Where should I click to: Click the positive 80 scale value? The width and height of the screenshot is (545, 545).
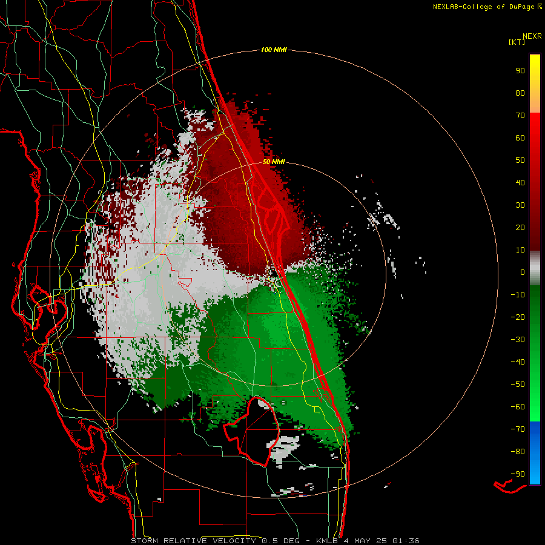tap(520, 93)
